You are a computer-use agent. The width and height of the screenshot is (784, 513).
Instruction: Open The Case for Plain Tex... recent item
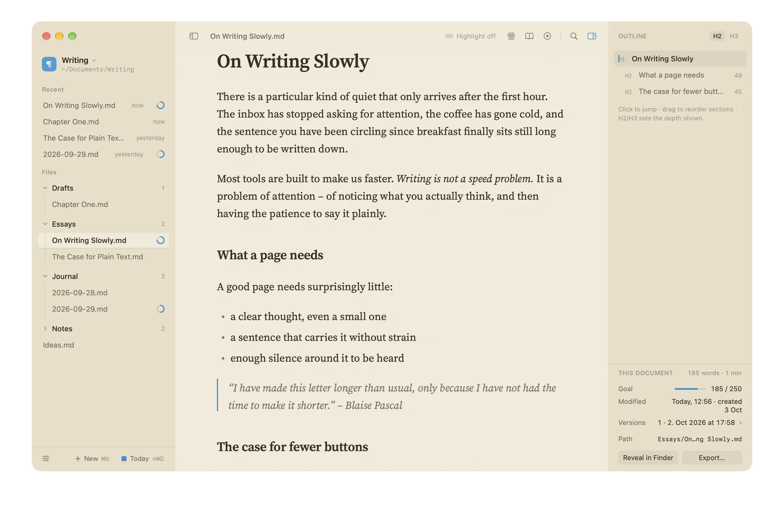click(103, 138)
